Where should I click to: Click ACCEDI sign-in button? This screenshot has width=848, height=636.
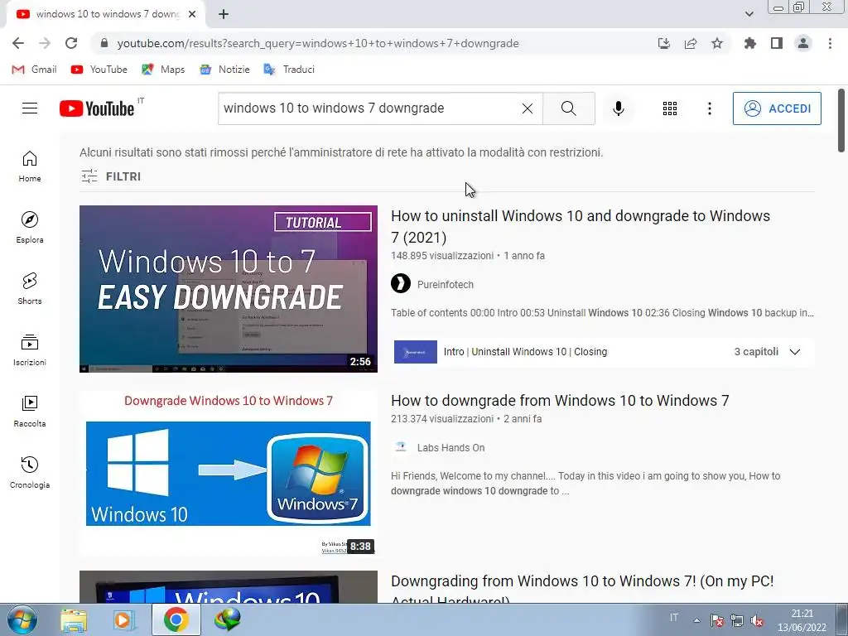[x=777, y=108]
